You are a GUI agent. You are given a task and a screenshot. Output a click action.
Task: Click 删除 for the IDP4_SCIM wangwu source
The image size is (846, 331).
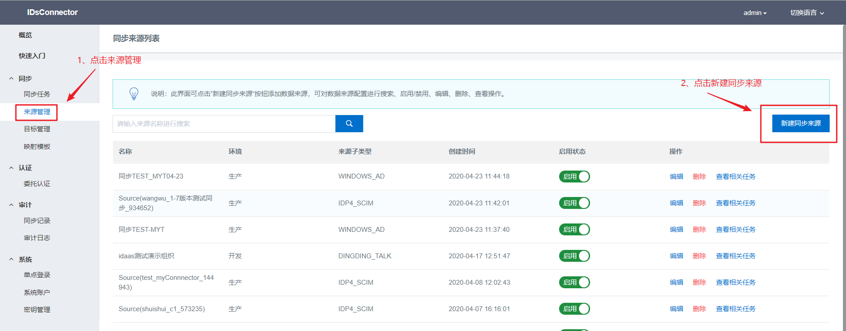[x=699, y=203]
